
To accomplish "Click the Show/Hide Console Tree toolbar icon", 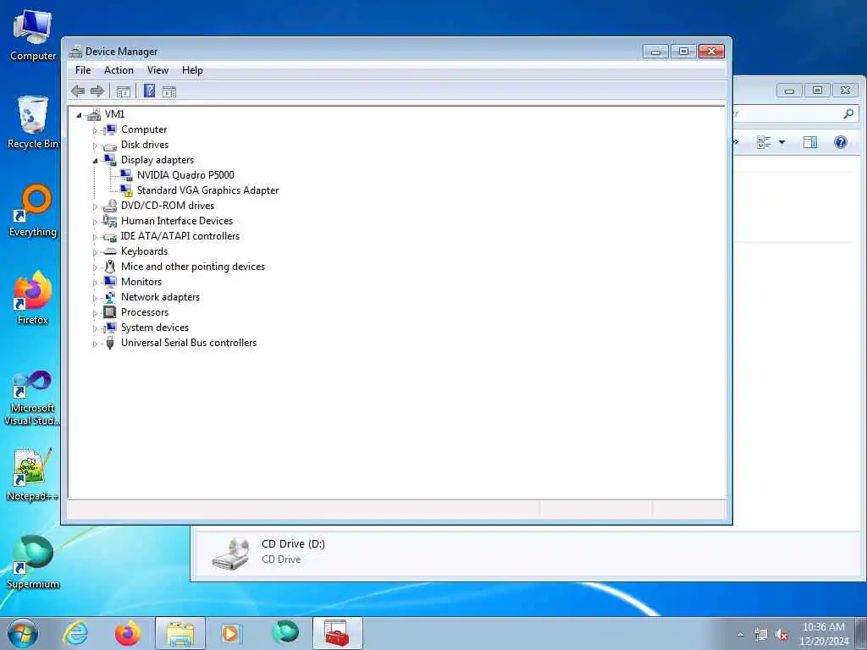I will click(x=124, y=91).
